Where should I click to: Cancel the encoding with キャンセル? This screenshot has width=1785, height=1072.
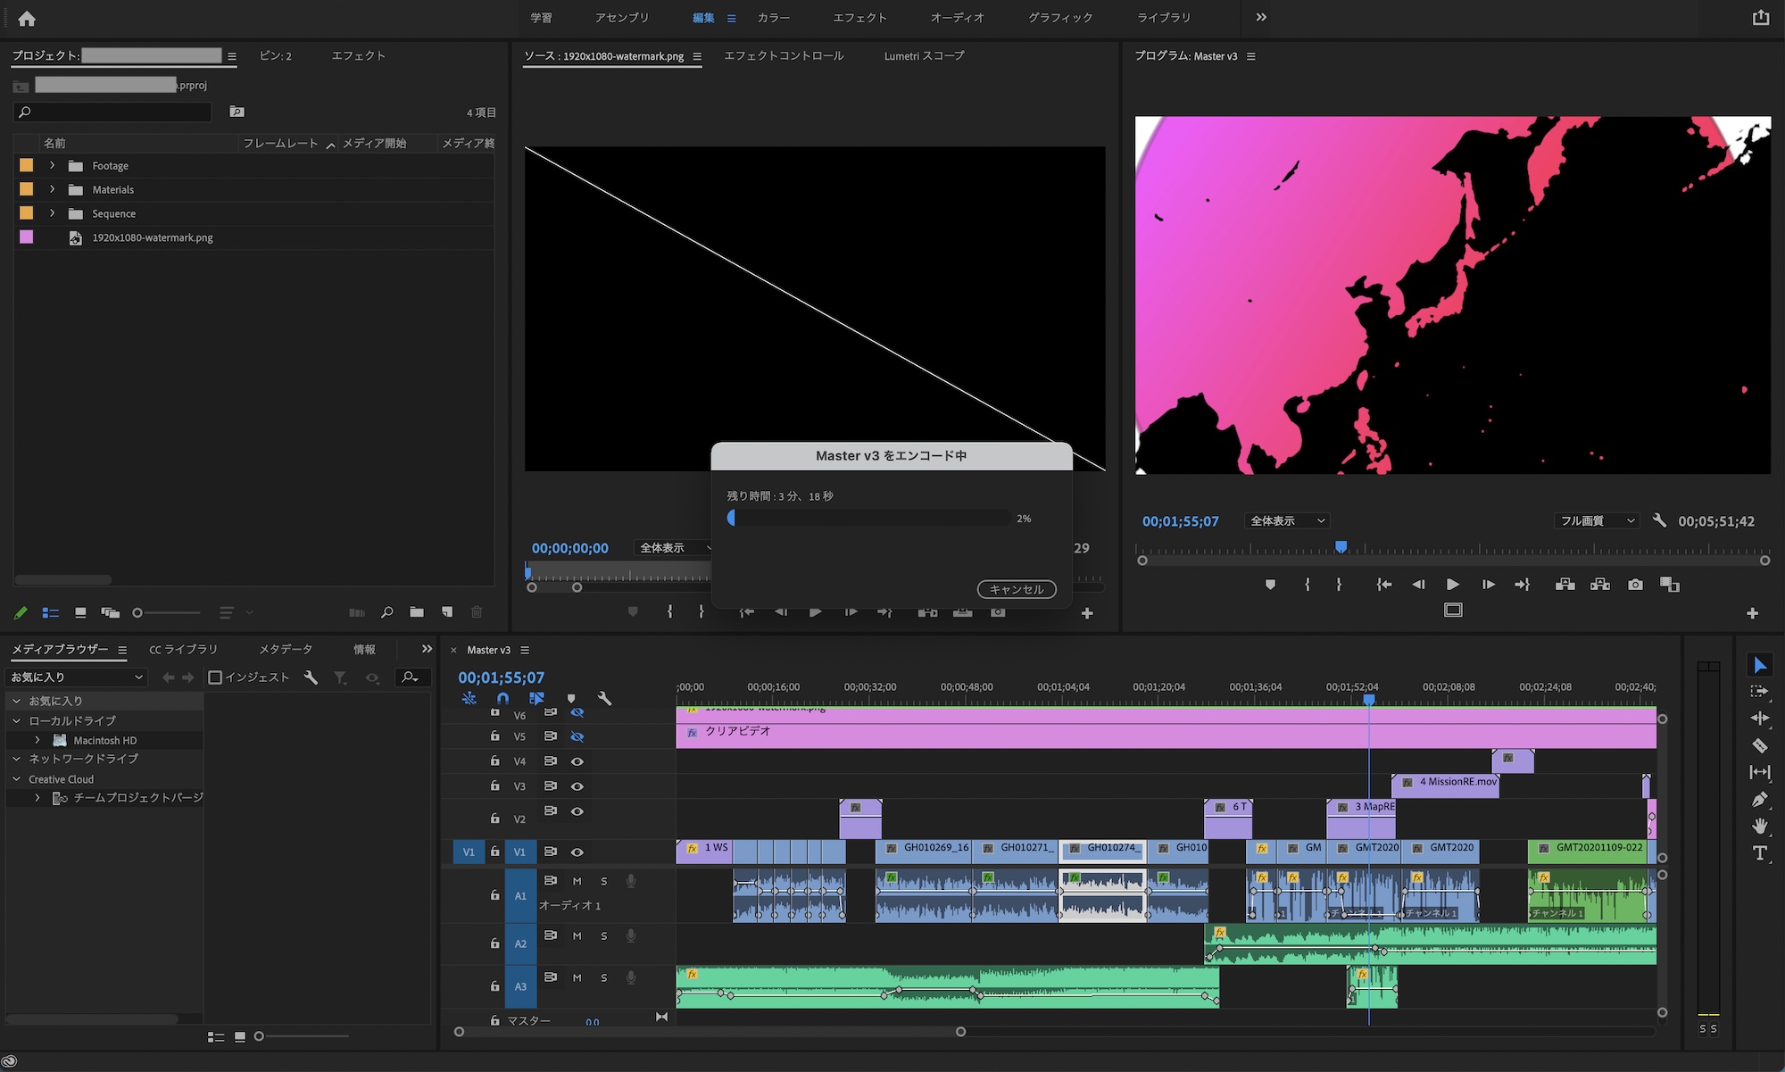click(x=1016, y=589)
